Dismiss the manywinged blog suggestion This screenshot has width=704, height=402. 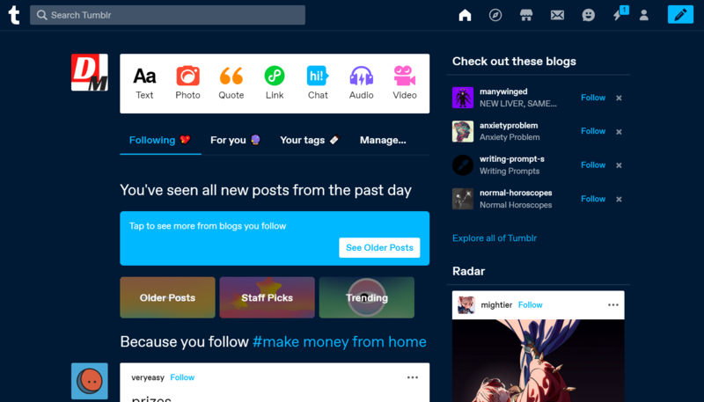point(619,98)
